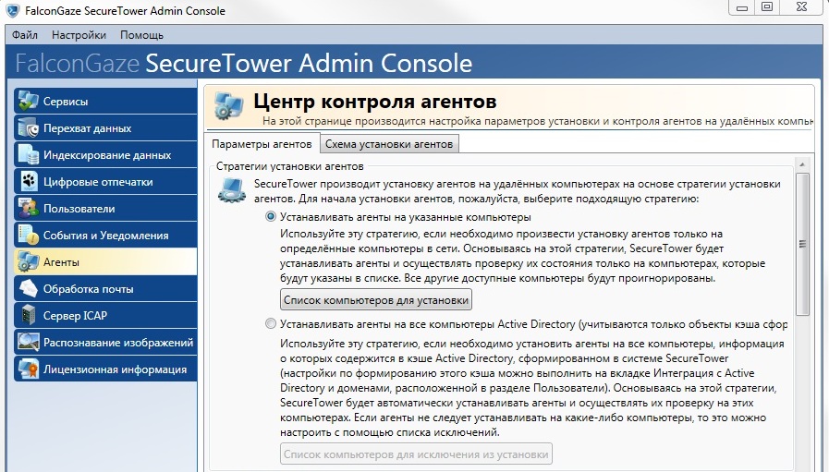Open События и Уведомления section

click(x=105, y=236)
